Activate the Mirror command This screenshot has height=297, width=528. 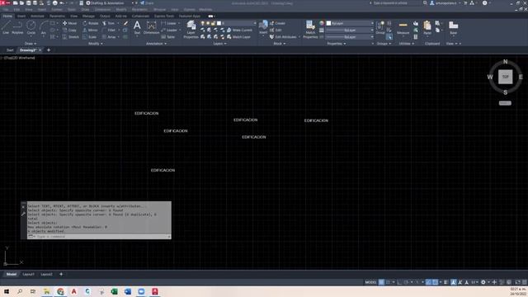coord(90,30)
